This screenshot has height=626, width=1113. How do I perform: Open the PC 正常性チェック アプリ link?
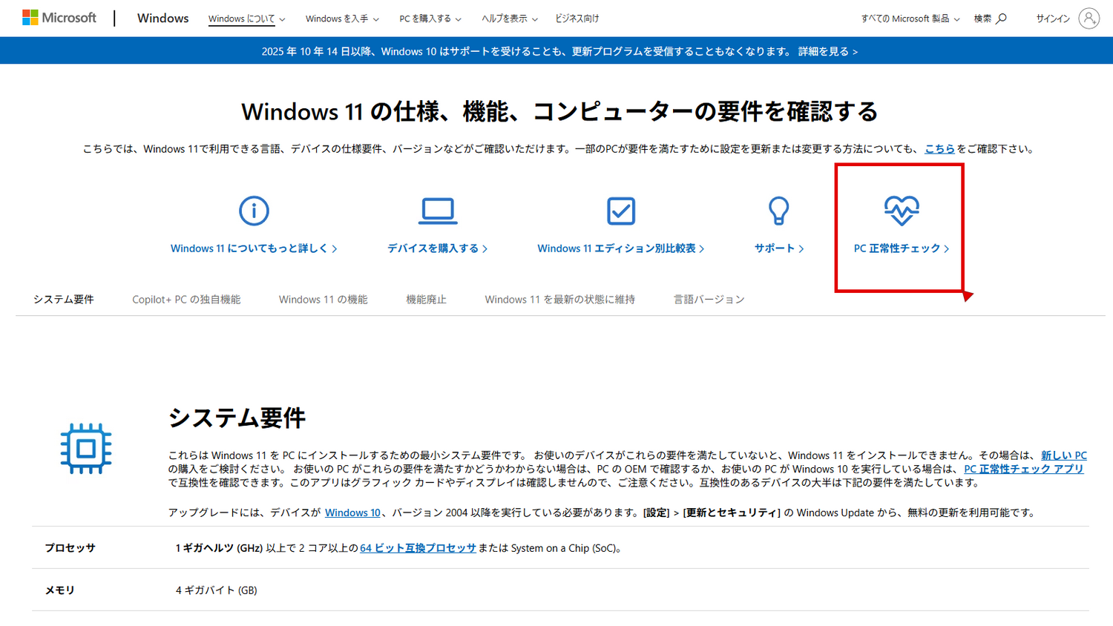pos(1023,469)
